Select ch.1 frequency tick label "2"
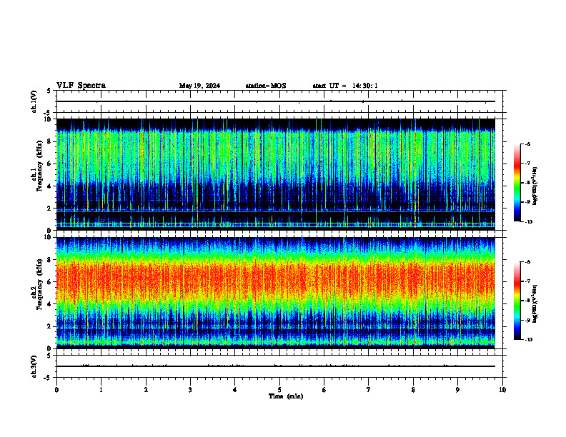Viewport: 566px width, 437px height. (x=49, y=209)
